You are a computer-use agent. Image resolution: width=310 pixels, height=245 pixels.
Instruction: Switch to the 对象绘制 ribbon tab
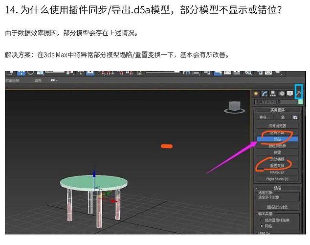(x=13, y=80)
